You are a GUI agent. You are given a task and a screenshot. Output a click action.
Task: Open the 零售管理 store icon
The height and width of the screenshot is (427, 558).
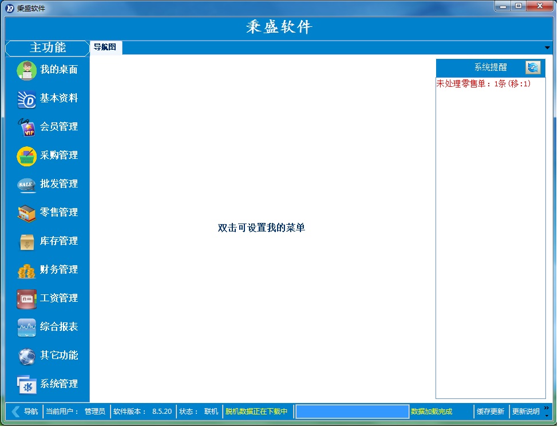(27, 213)
